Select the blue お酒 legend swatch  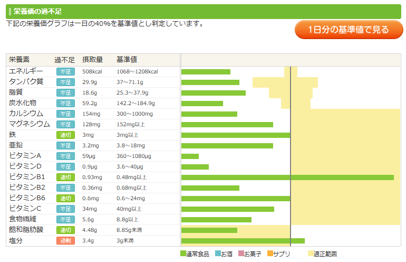(x=218, y=254)
